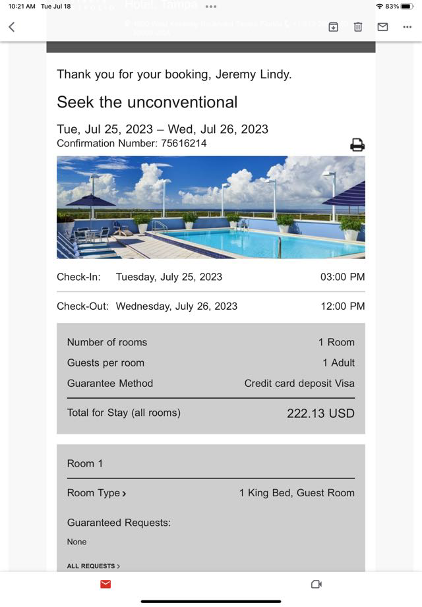Open the All Requests link
This screenshot has height=607, width=422.
(x=94, y=566)
